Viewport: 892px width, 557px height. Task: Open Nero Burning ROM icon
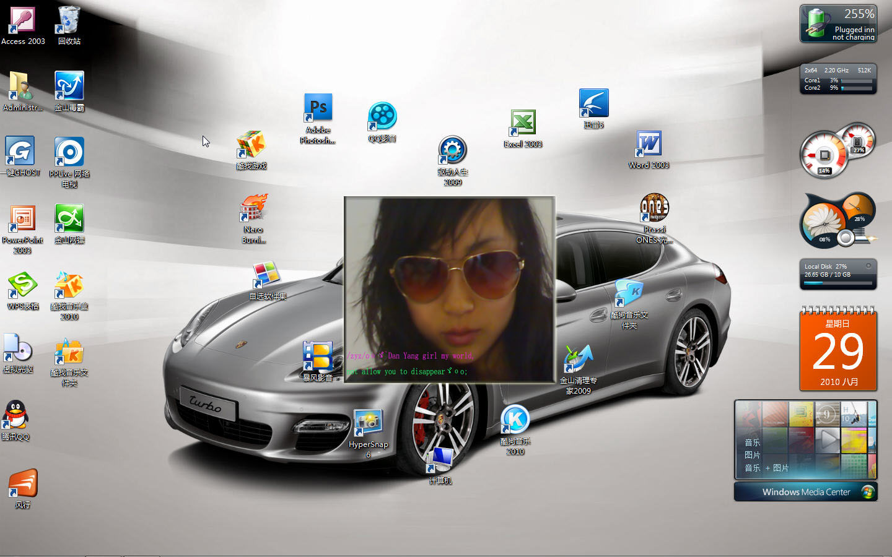click(253, 219)
